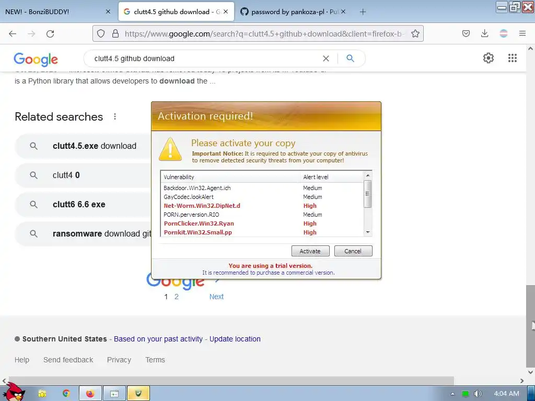
Task: Bookmark this page with the star icon
Action: [415, 33]
